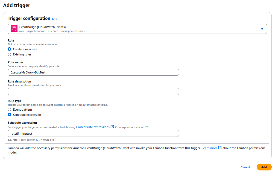Open the trigger source dropdown arrow

click(262, 29)
